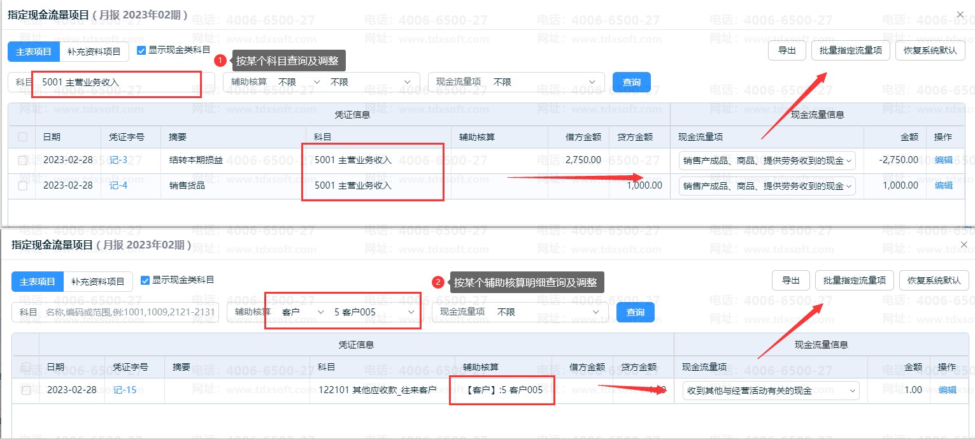Click 编辑 link for 记-3 row

(943, 160)
